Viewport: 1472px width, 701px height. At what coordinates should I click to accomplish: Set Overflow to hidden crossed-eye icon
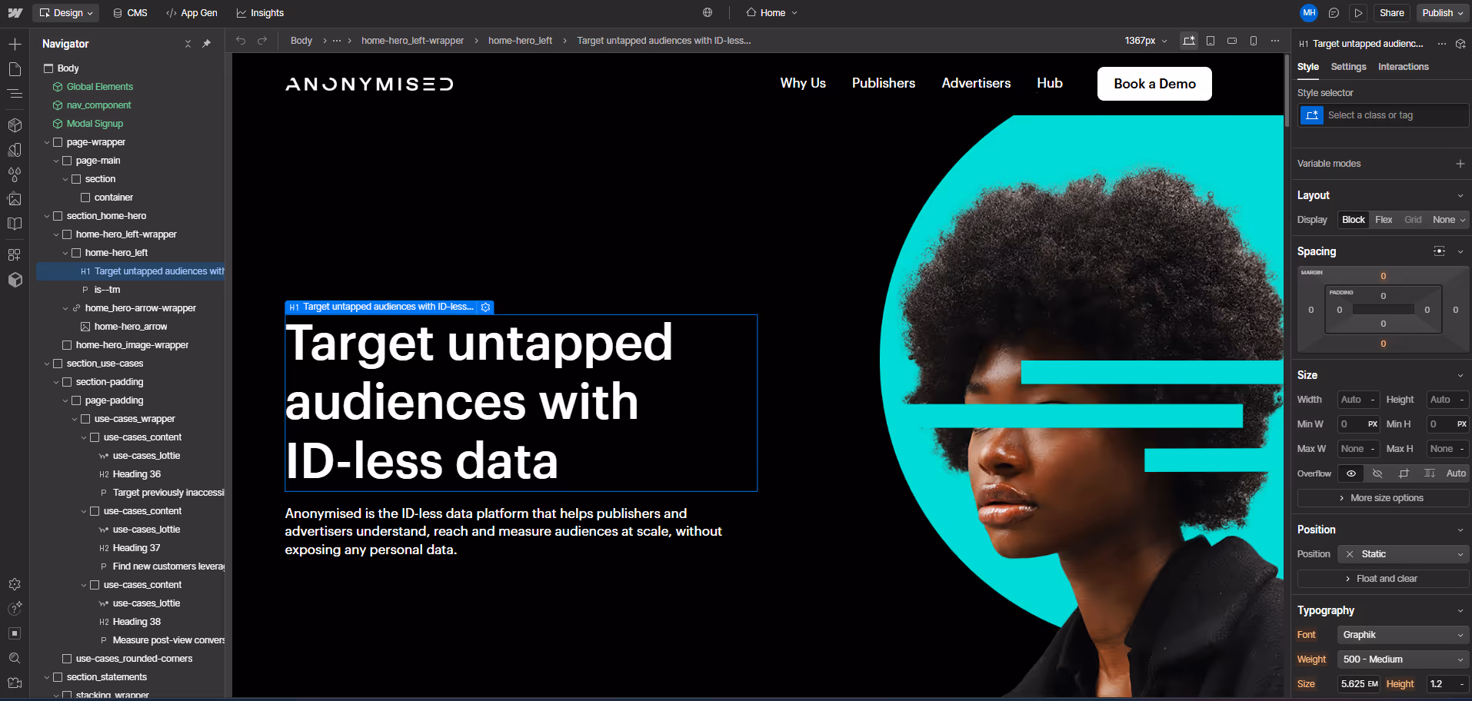tap(1377, 473)
